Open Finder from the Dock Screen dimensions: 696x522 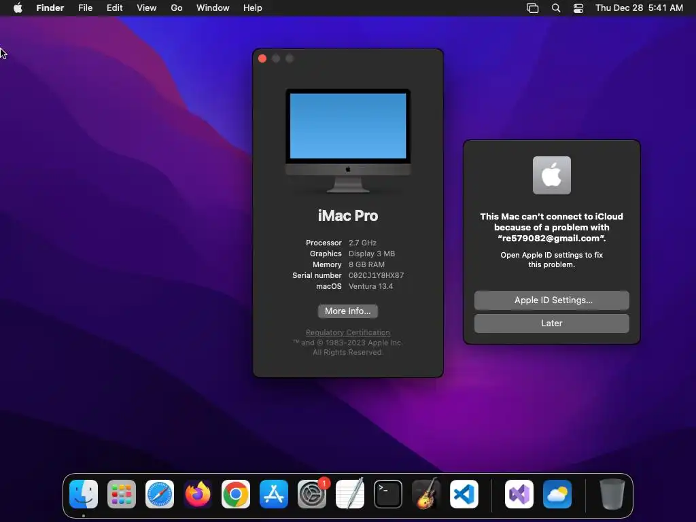(x=84, y=494)
